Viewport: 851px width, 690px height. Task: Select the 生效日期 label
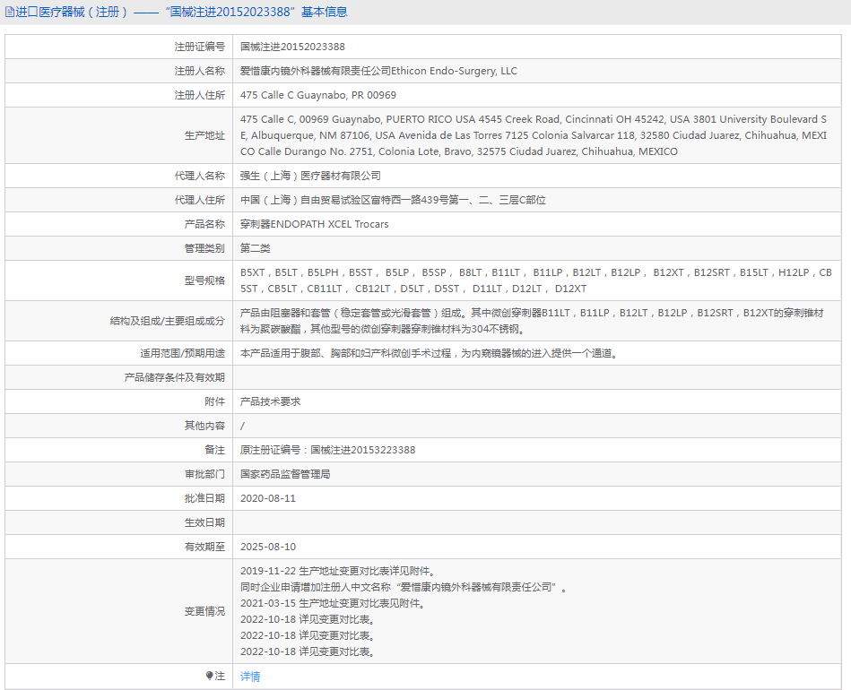coord(204,523)
